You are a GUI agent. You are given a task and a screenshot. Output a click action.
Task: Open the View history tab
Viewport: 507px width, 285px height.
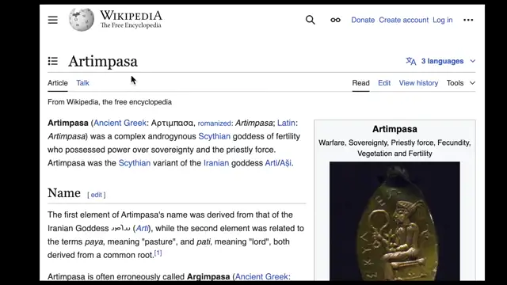418,83
